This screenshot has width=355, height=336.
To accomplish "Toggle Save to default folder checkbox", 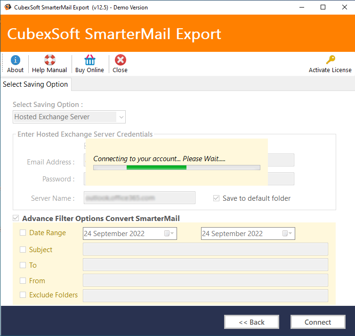I will tap(216, 198).
